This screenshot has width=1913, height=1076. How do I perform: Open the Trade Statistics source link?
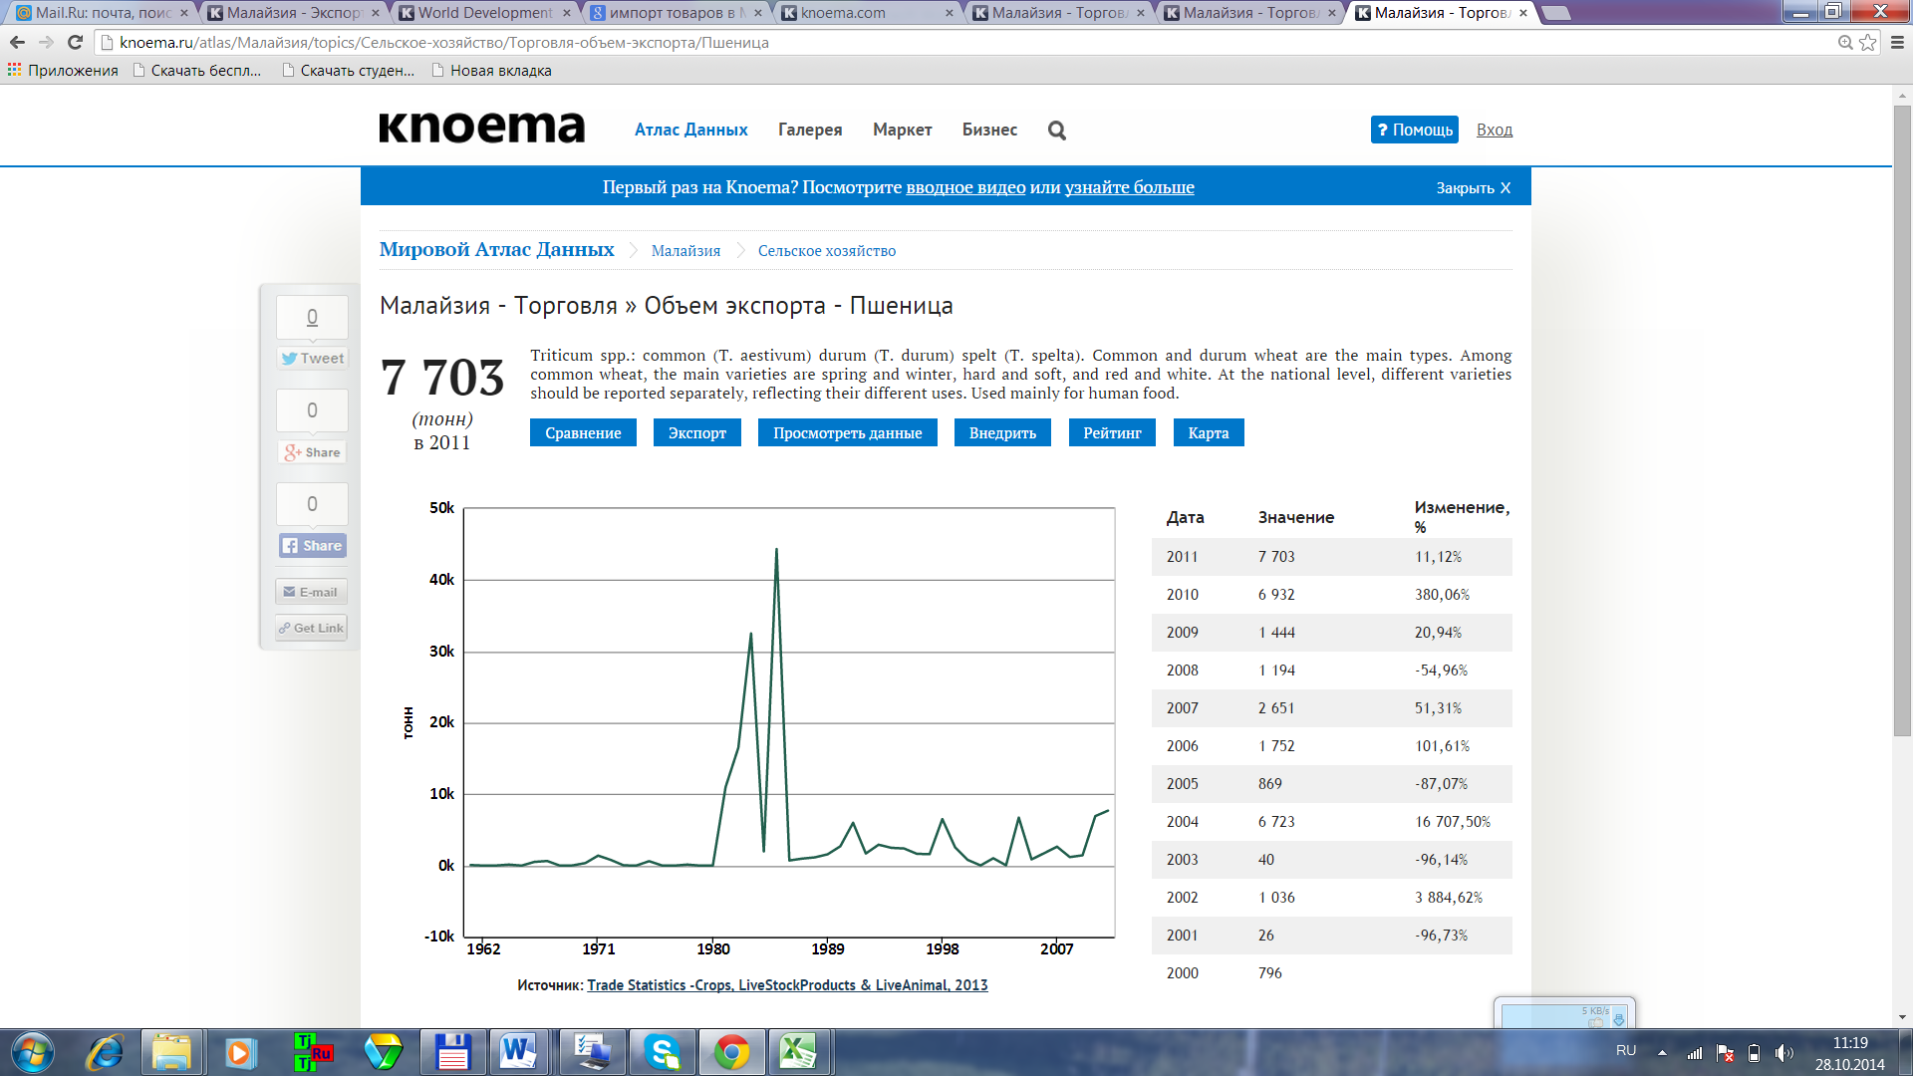point(787,984)
